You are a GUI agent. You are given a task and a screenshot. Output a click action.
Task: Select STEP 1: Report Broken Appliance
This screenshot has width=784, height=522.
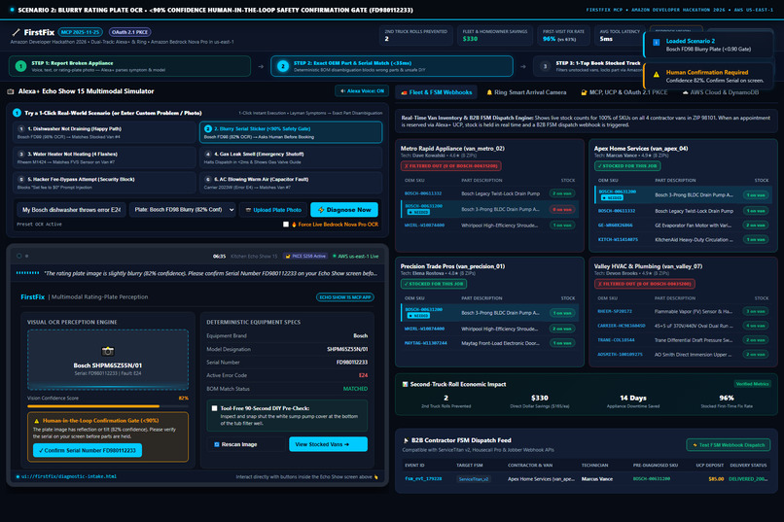[130, 66]
